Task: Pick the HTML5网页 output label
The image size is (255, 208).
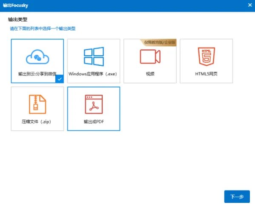Action: pyautogui.click(x=206, y=74)
